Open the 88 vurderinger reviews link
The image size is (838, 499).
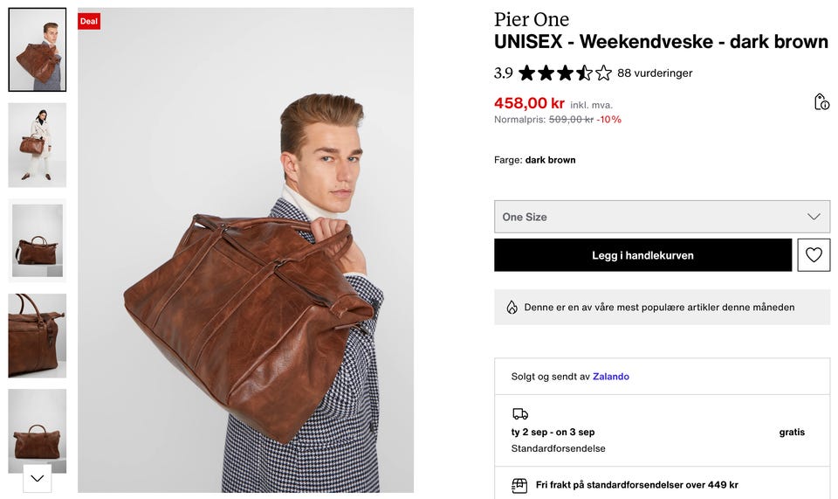click(655, 73)
